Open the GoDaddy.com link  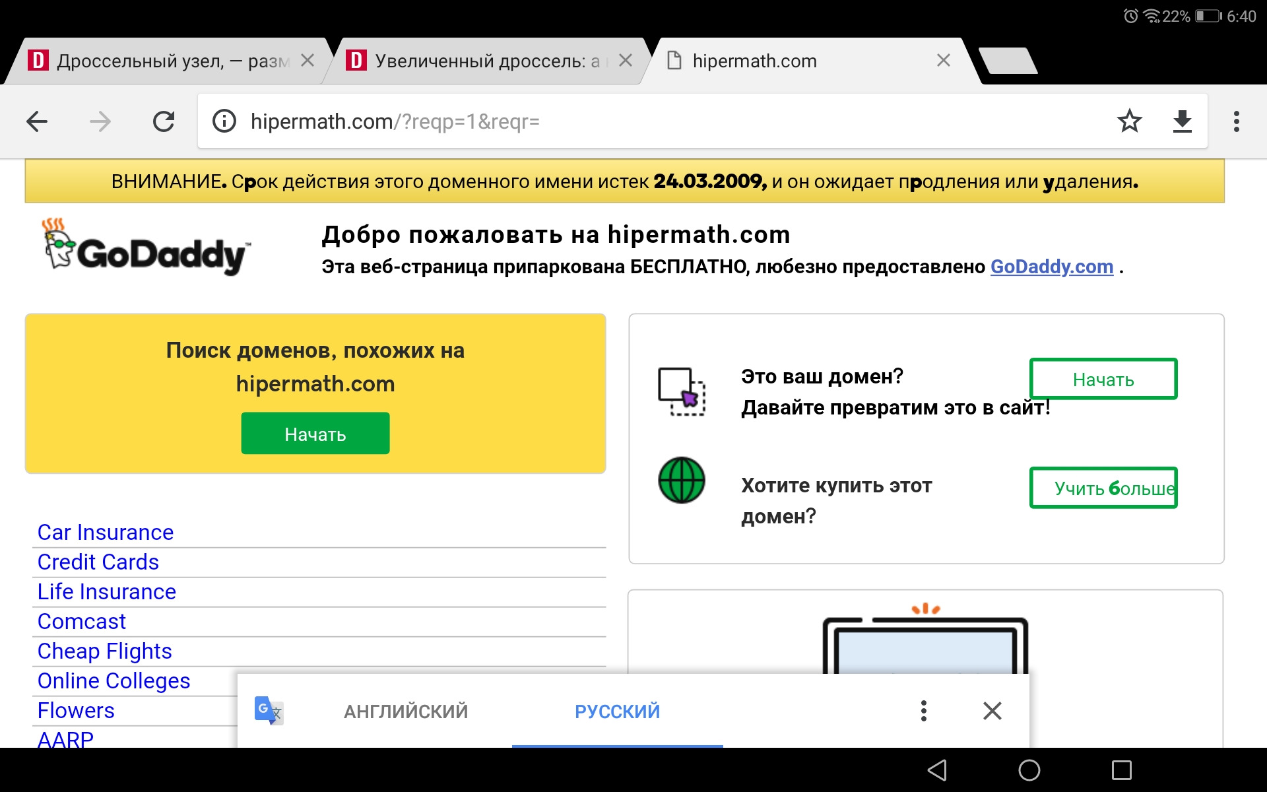click(x=1051, y=267)
